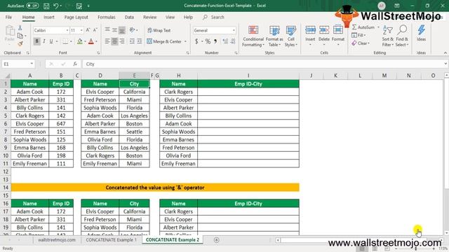Click the Increase Font Size icon
The height and width of the screenshot is (252, 449).
coord(88,30)
